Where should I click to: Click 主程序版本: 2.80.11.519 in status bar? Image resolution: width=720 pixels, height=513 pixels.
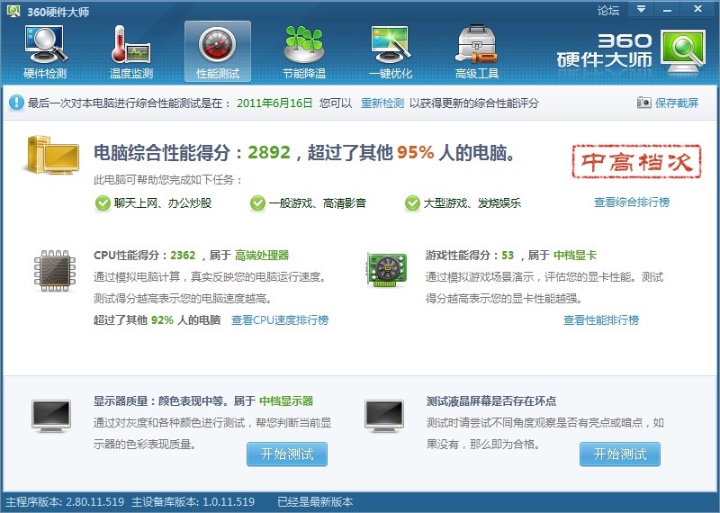pyautogui.click(x=65, y=501)
